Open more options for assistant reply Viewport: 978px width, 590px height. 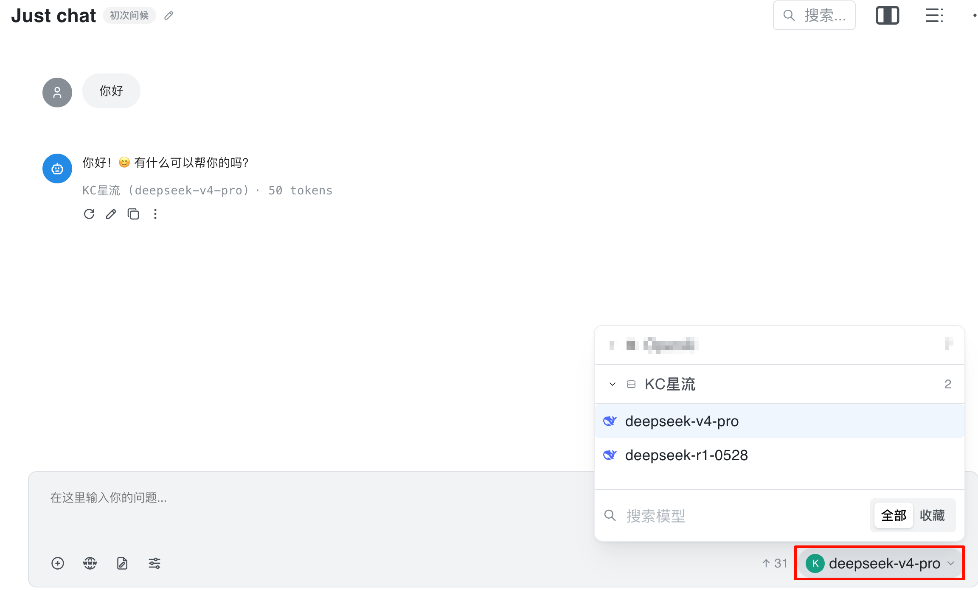tap(155, 214)
